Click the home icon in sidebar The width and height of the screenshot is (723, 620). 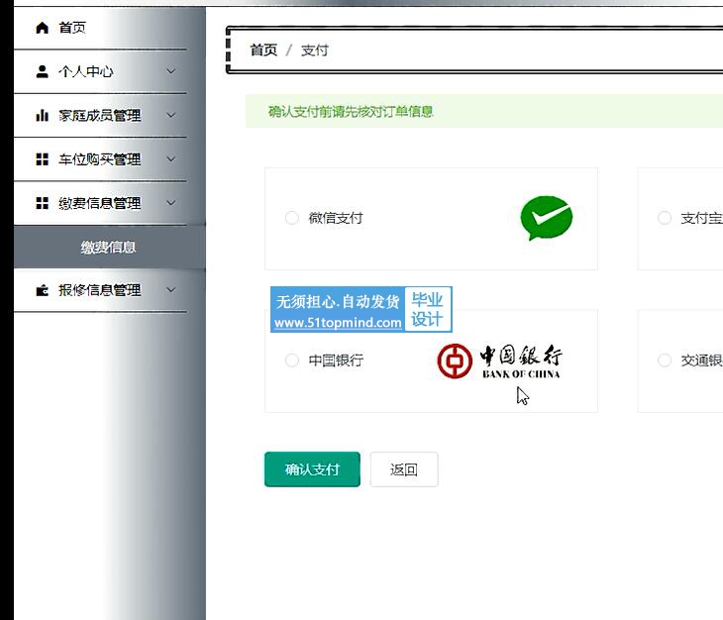pos(42,28)
